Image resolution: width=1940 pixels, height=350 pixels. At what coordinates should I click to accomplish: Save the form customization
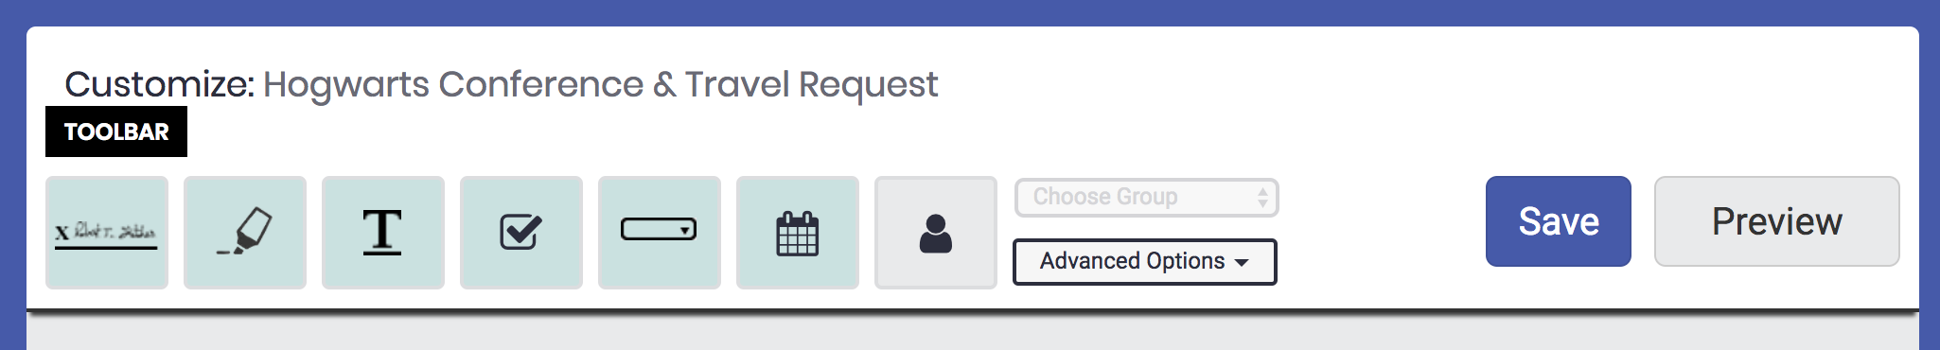point(1559,221)
